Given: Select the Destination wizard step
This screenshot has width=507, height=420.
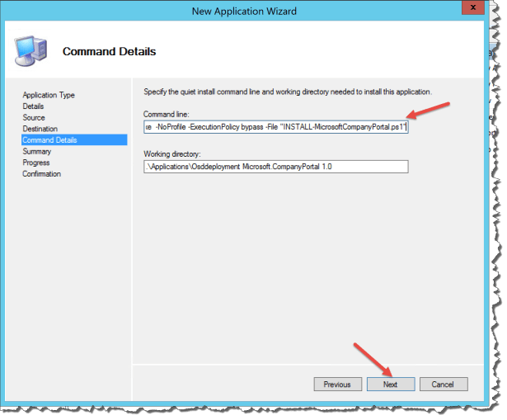Looking at the screenshot, I should pyautogui.click(x=40, y=129).
